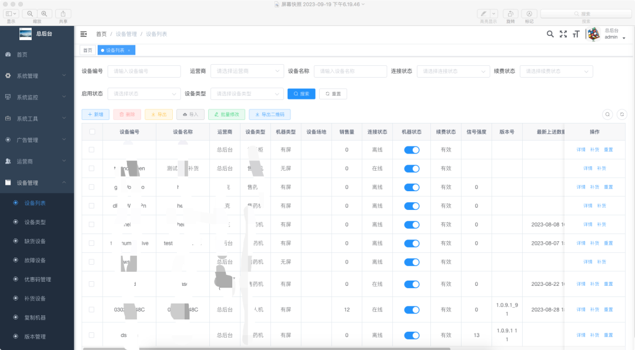Tick the checkbox of the signal-13 row

pyautogui.click(x=92, y=335)
